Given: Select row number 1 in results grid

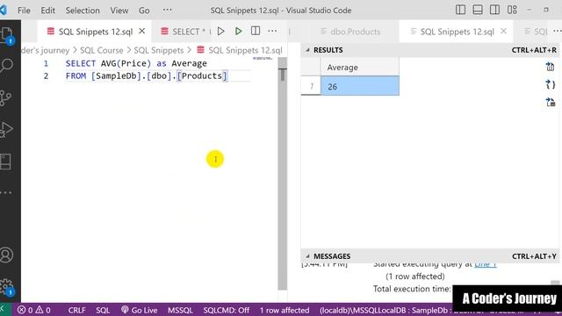Looking at the screenshot, I should pos(311,86).
